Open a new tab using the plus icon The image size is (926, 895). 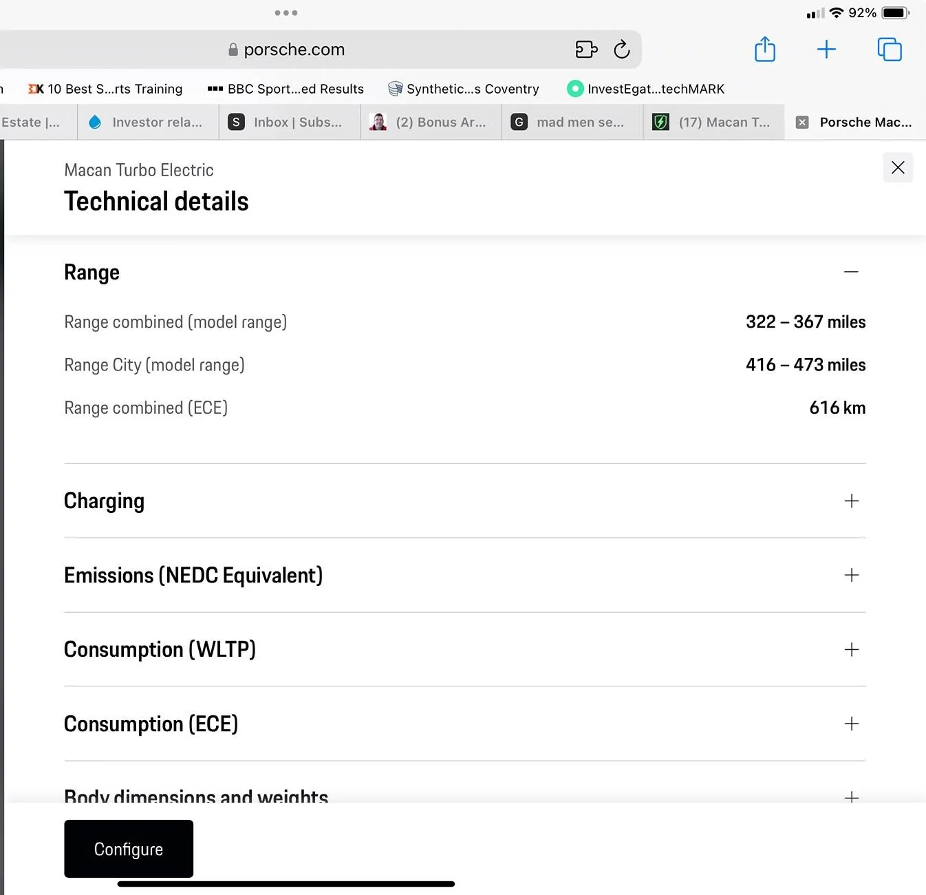[x=826, y=49]
